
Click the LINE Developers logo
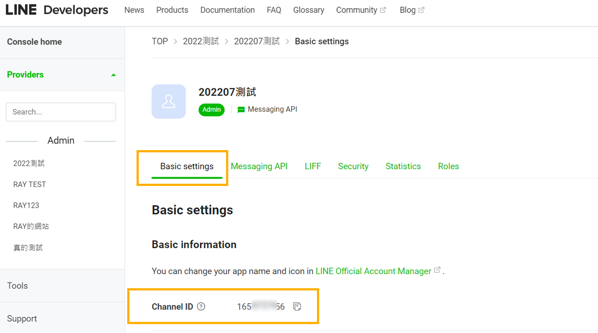[57, 10]
